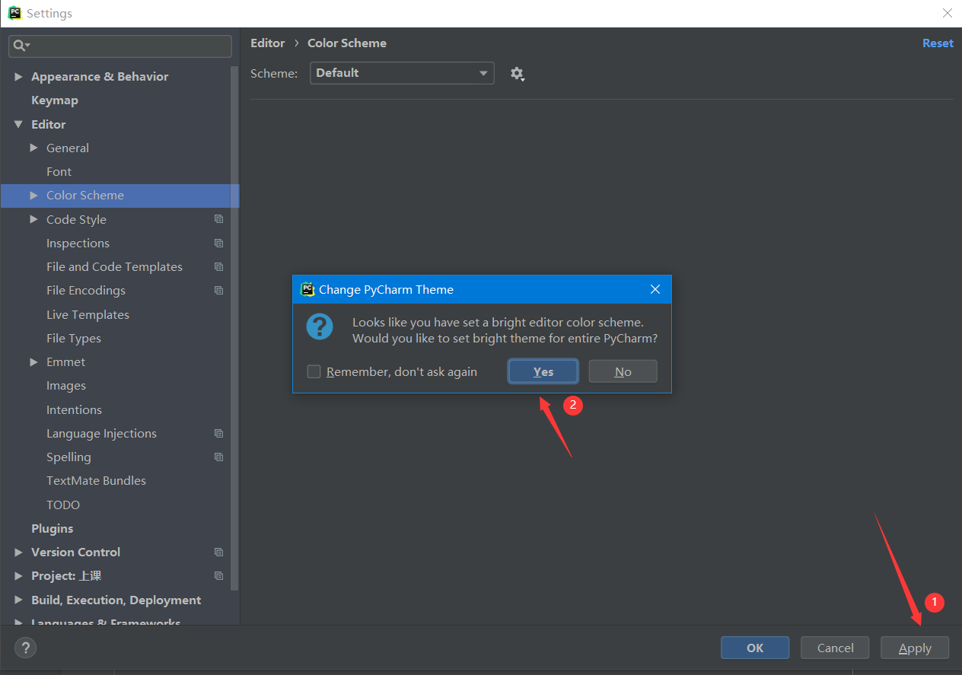962x675 pixels.
Task: Expand the Color Scheme node arrow
Action: coord(33,196)
